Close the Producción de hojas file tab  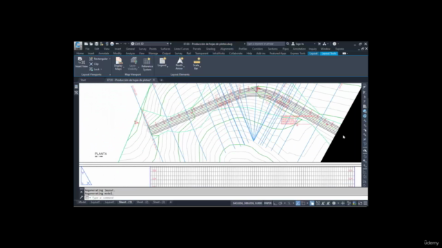(154, 80)
